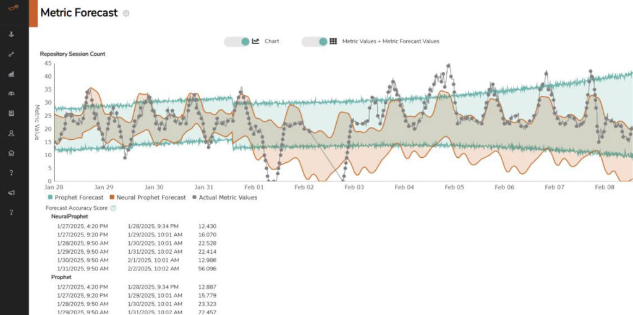Click the horn logo at sidebar top
The width and height of the screenshot is (633, 315).
(x=12, y=7)
